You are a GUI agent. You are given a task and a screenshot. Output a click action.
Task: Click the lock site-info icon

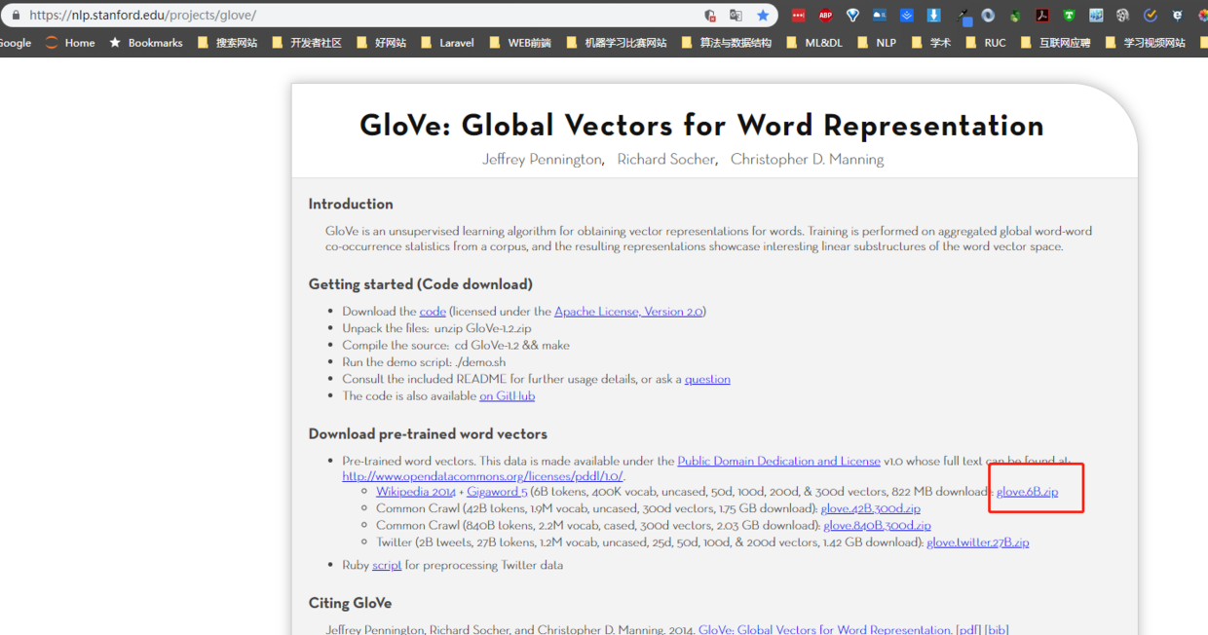14,16
